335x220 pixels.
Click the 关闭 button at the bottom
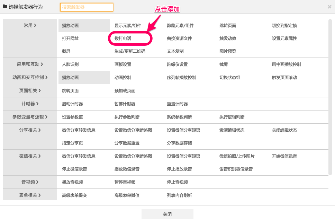(167, 214)
